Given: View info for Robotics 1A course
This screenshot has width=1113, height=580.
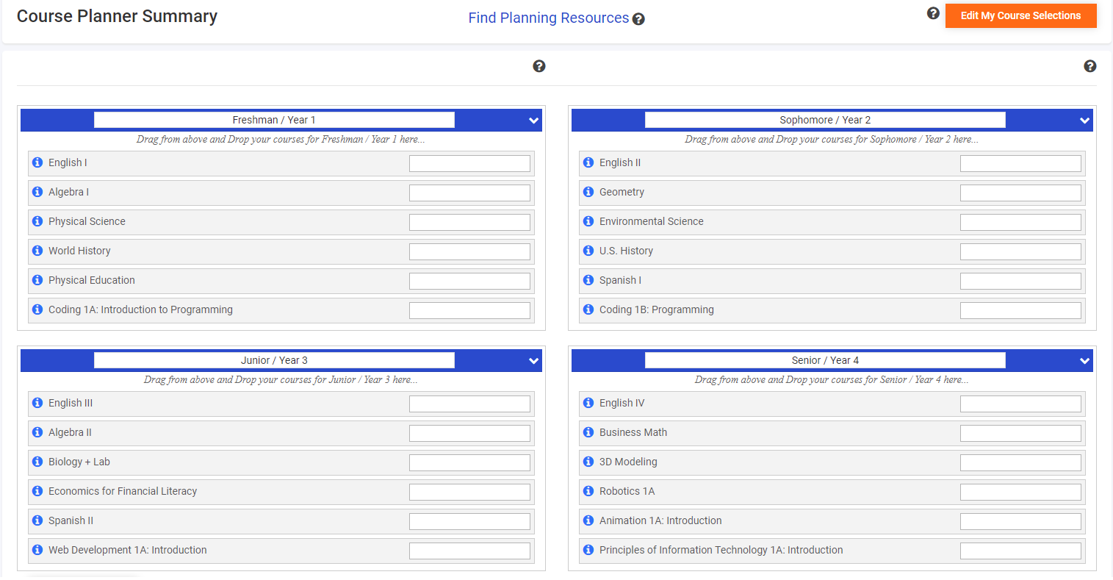Looking at the screenshot, I should [x=588, y=491].
